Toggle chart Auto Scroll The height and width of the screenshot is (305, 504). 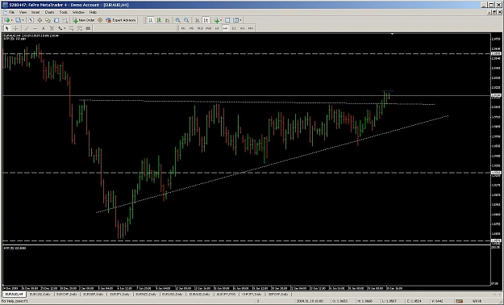click(198, 20)
